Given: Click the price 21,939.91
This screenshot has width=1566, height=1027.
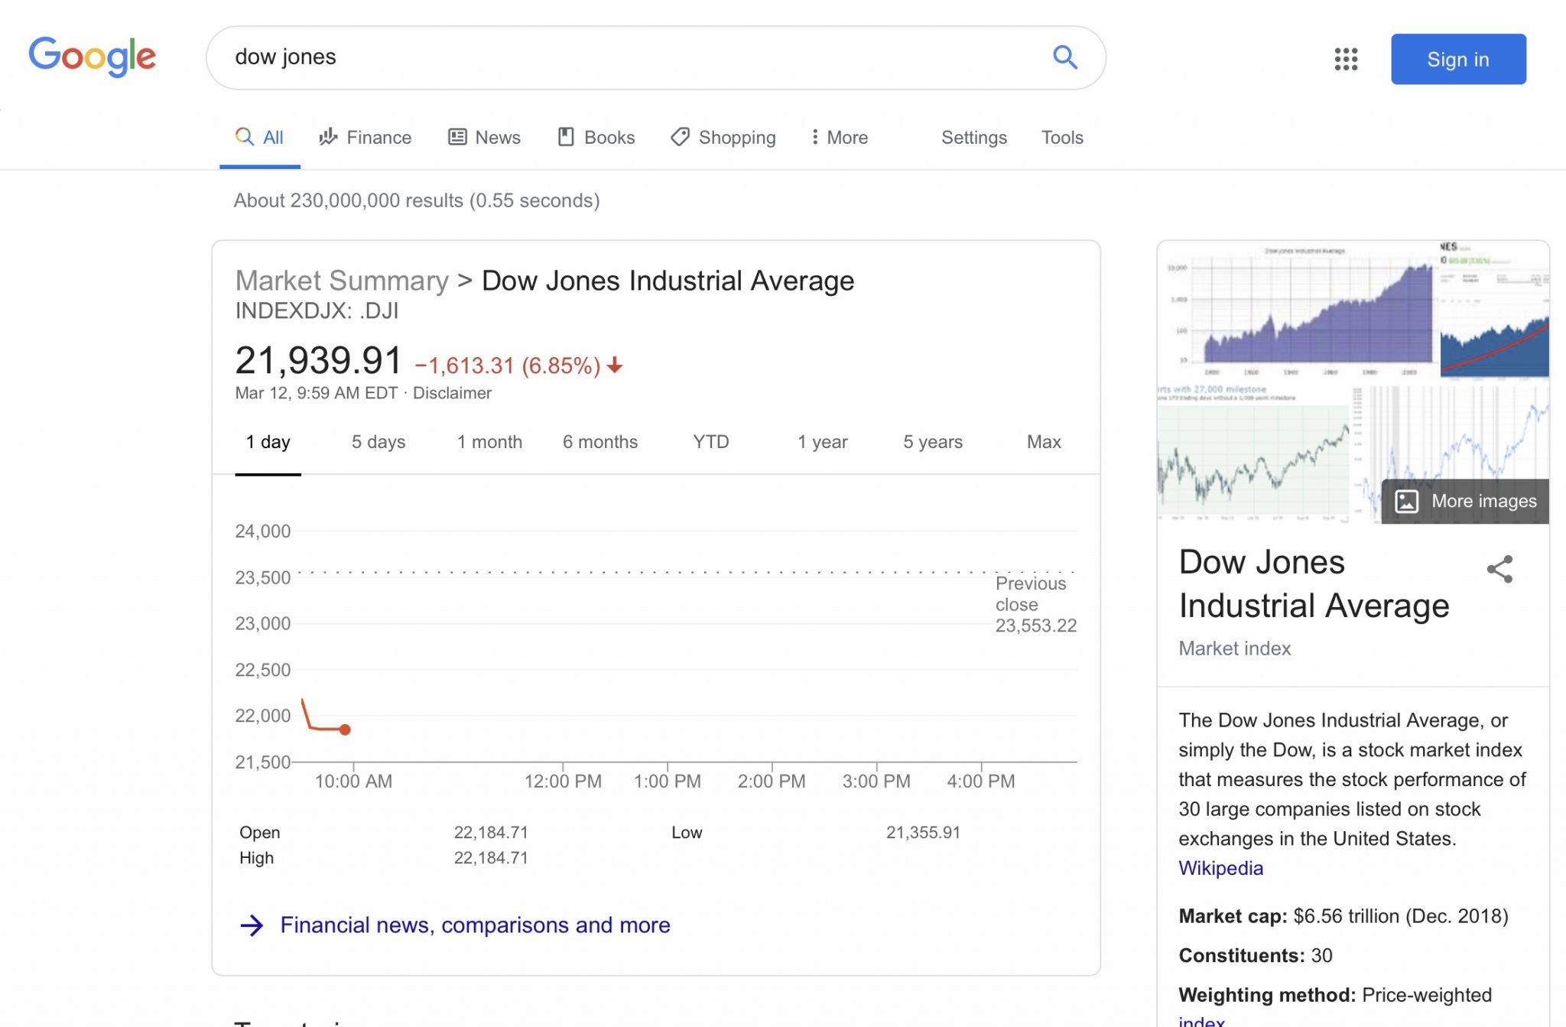Looking at the screenshot, I should tap(318, 360).
